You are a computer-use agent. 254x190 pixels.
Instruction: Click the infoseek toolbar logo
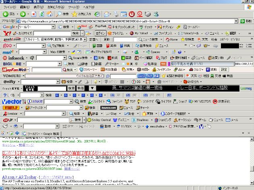click(x=13, y=58)
